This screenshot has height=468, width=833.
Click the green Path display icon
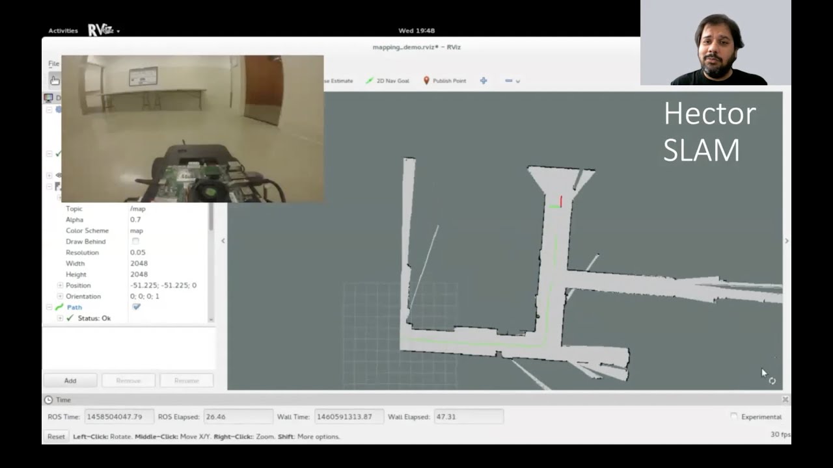[x=59, y=307]
